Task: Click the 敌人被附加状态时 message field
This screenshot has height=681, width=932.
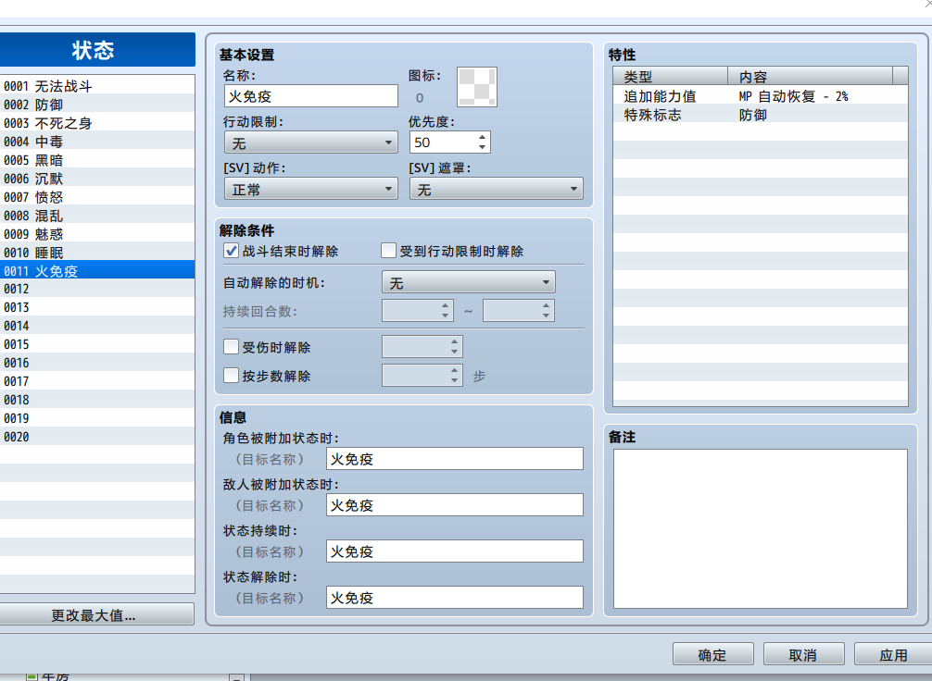Action: tap(455, 504)
